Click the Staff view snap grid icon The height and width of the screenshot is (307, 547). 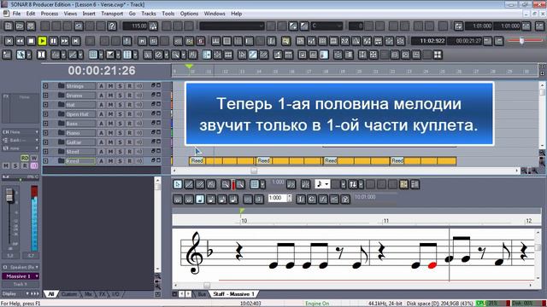(255, 184)
